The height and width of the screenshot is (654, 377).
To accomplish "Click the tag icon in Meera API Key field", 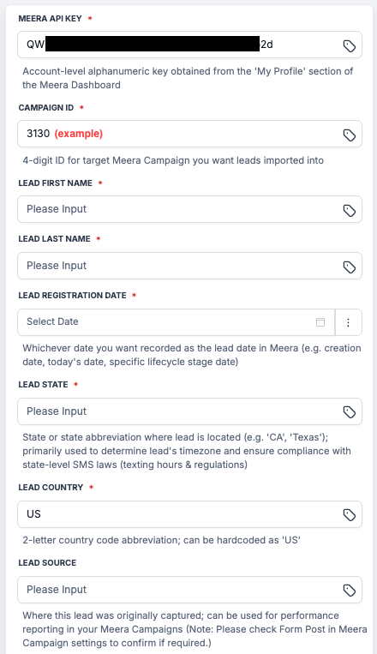I will click(x=349, y=46).
